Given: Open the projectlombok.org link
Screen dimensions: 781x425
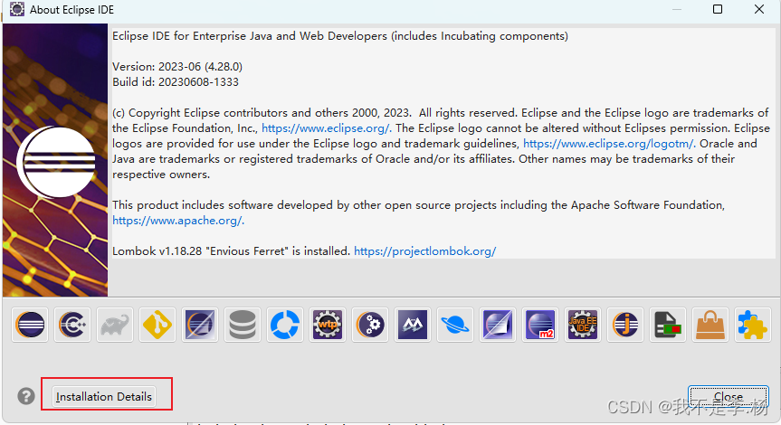Looking at the screenshot, I should [424, 251].
